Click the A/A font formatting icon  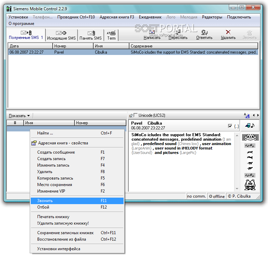click(x=246, y=115)
